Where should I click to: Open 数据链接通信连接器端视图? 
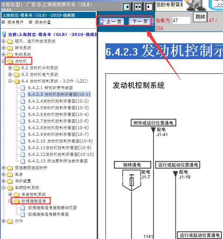53,208
